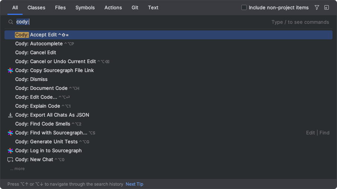Select Cody: Accept Edit result
The image size is (337, 189).
click(x=168, y=35)
